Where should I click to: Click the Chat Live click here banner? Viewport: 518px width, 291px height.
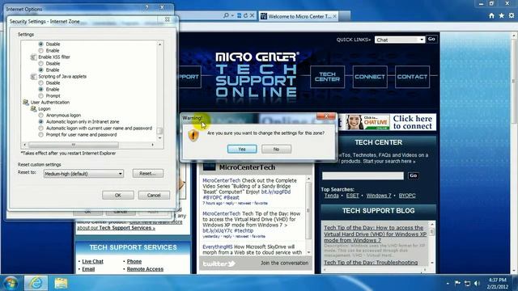(391, 122)
